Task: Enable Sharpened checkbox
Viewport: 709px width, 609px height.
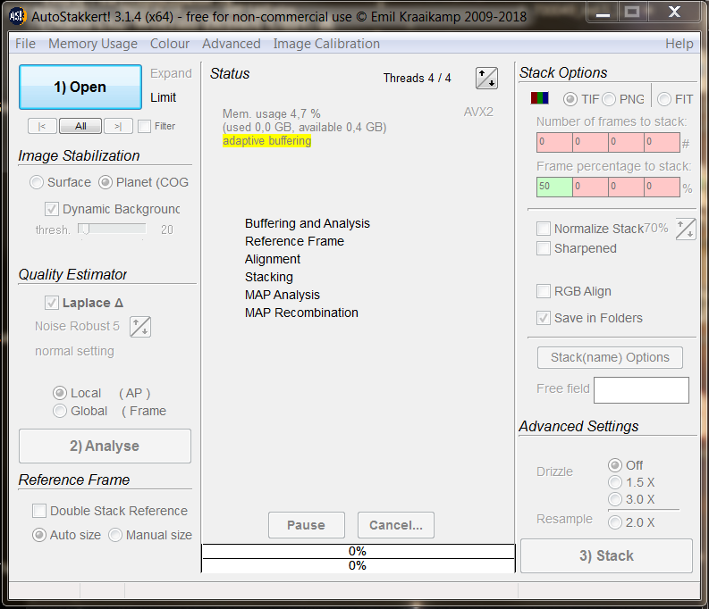Action: click(544, 248)
